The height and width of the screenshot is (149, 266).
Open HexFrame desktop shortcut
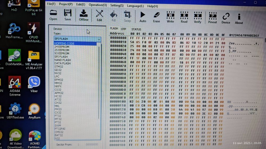pyautogui.click(x=14, y=31)
